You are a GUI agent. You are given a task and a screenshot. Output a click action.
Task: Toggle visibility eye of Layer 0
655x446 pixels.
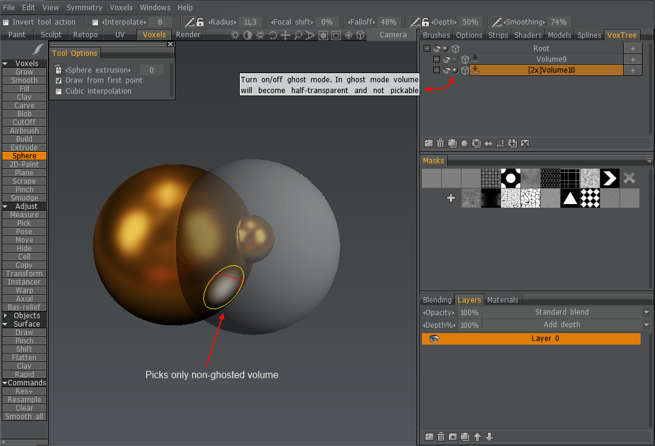pyautogui.click(x=434, y=339)
